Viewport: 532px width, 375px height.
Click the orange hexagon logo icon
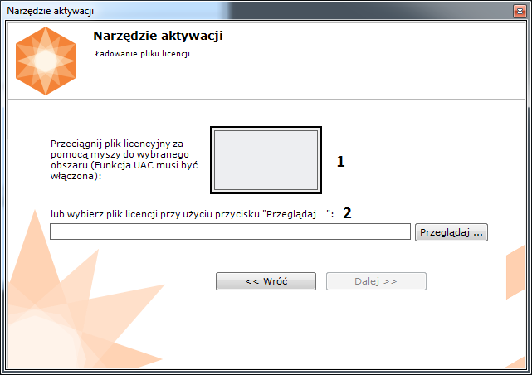point(46,61)
